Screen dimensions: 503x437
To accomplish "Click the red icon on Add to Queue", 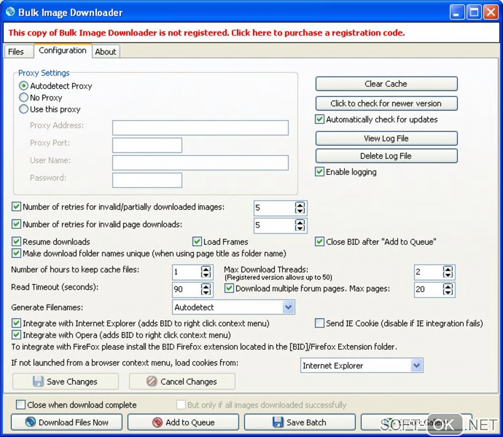I will (157, 422).
